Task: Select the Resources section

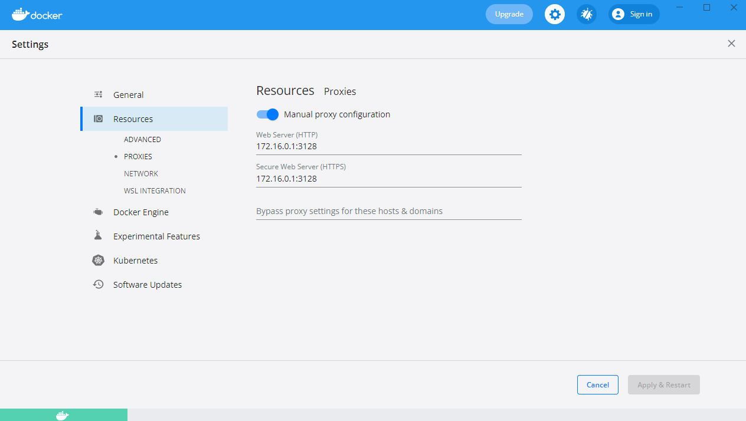Action: click(x=154, y=119)
